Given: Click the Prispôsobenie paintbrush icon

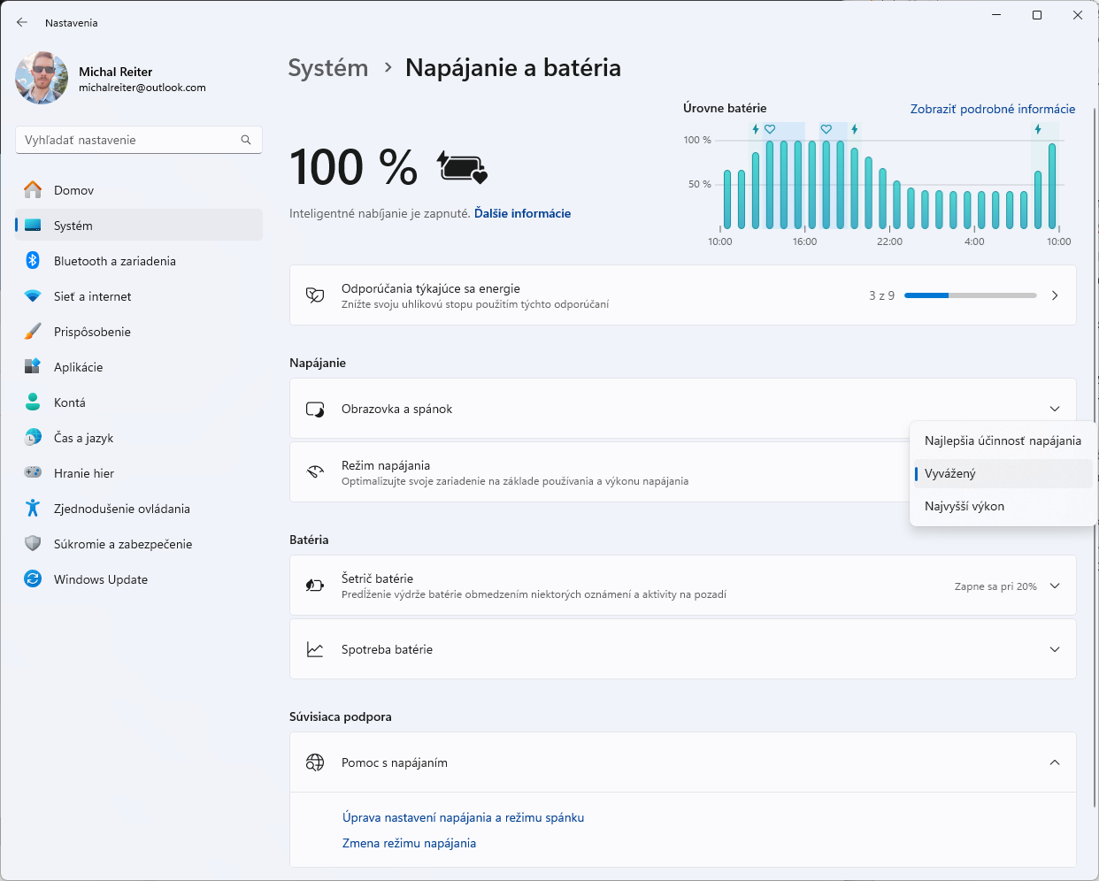Looking at the screenshot, I should pos(33,332).
